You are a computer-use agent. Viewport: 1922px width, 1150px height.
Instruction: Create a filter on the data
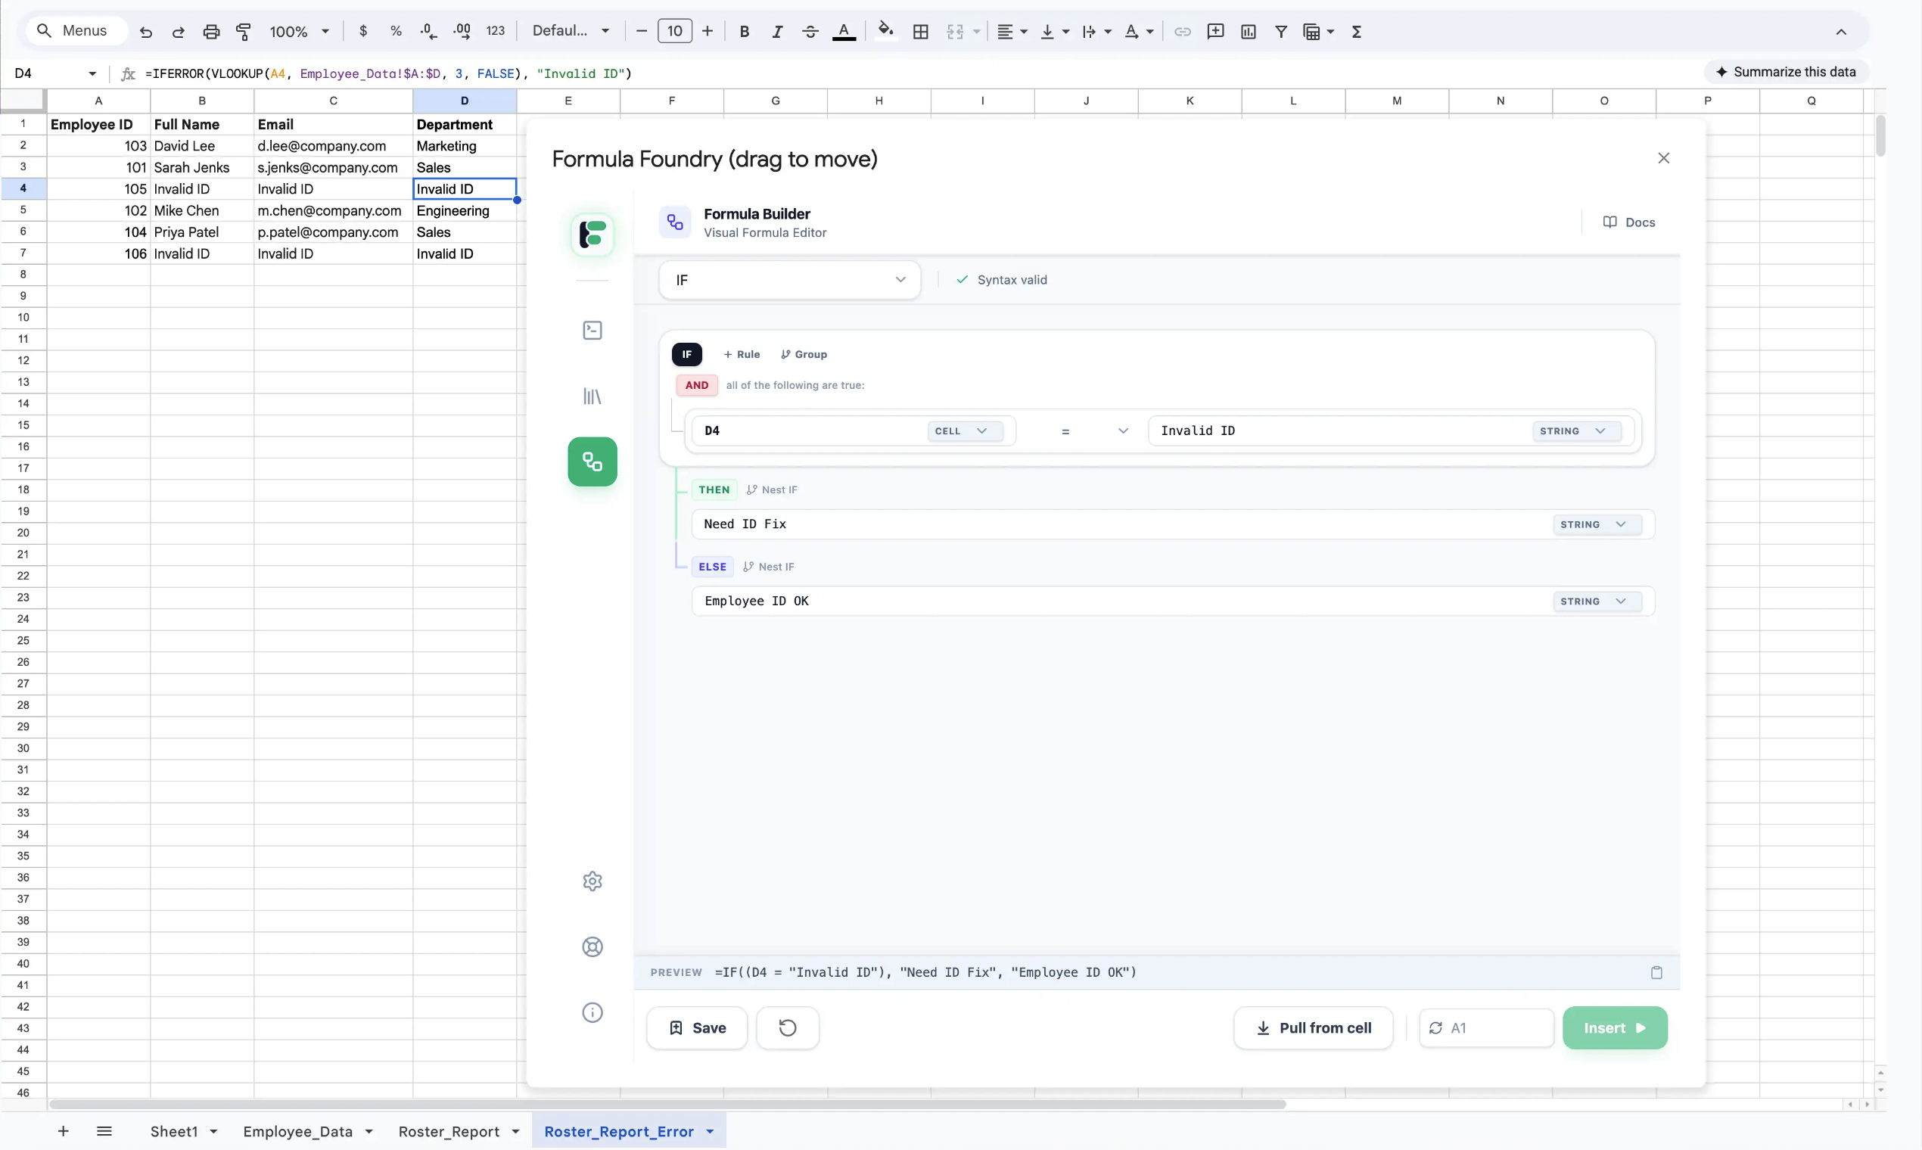tap(1281, 31)
